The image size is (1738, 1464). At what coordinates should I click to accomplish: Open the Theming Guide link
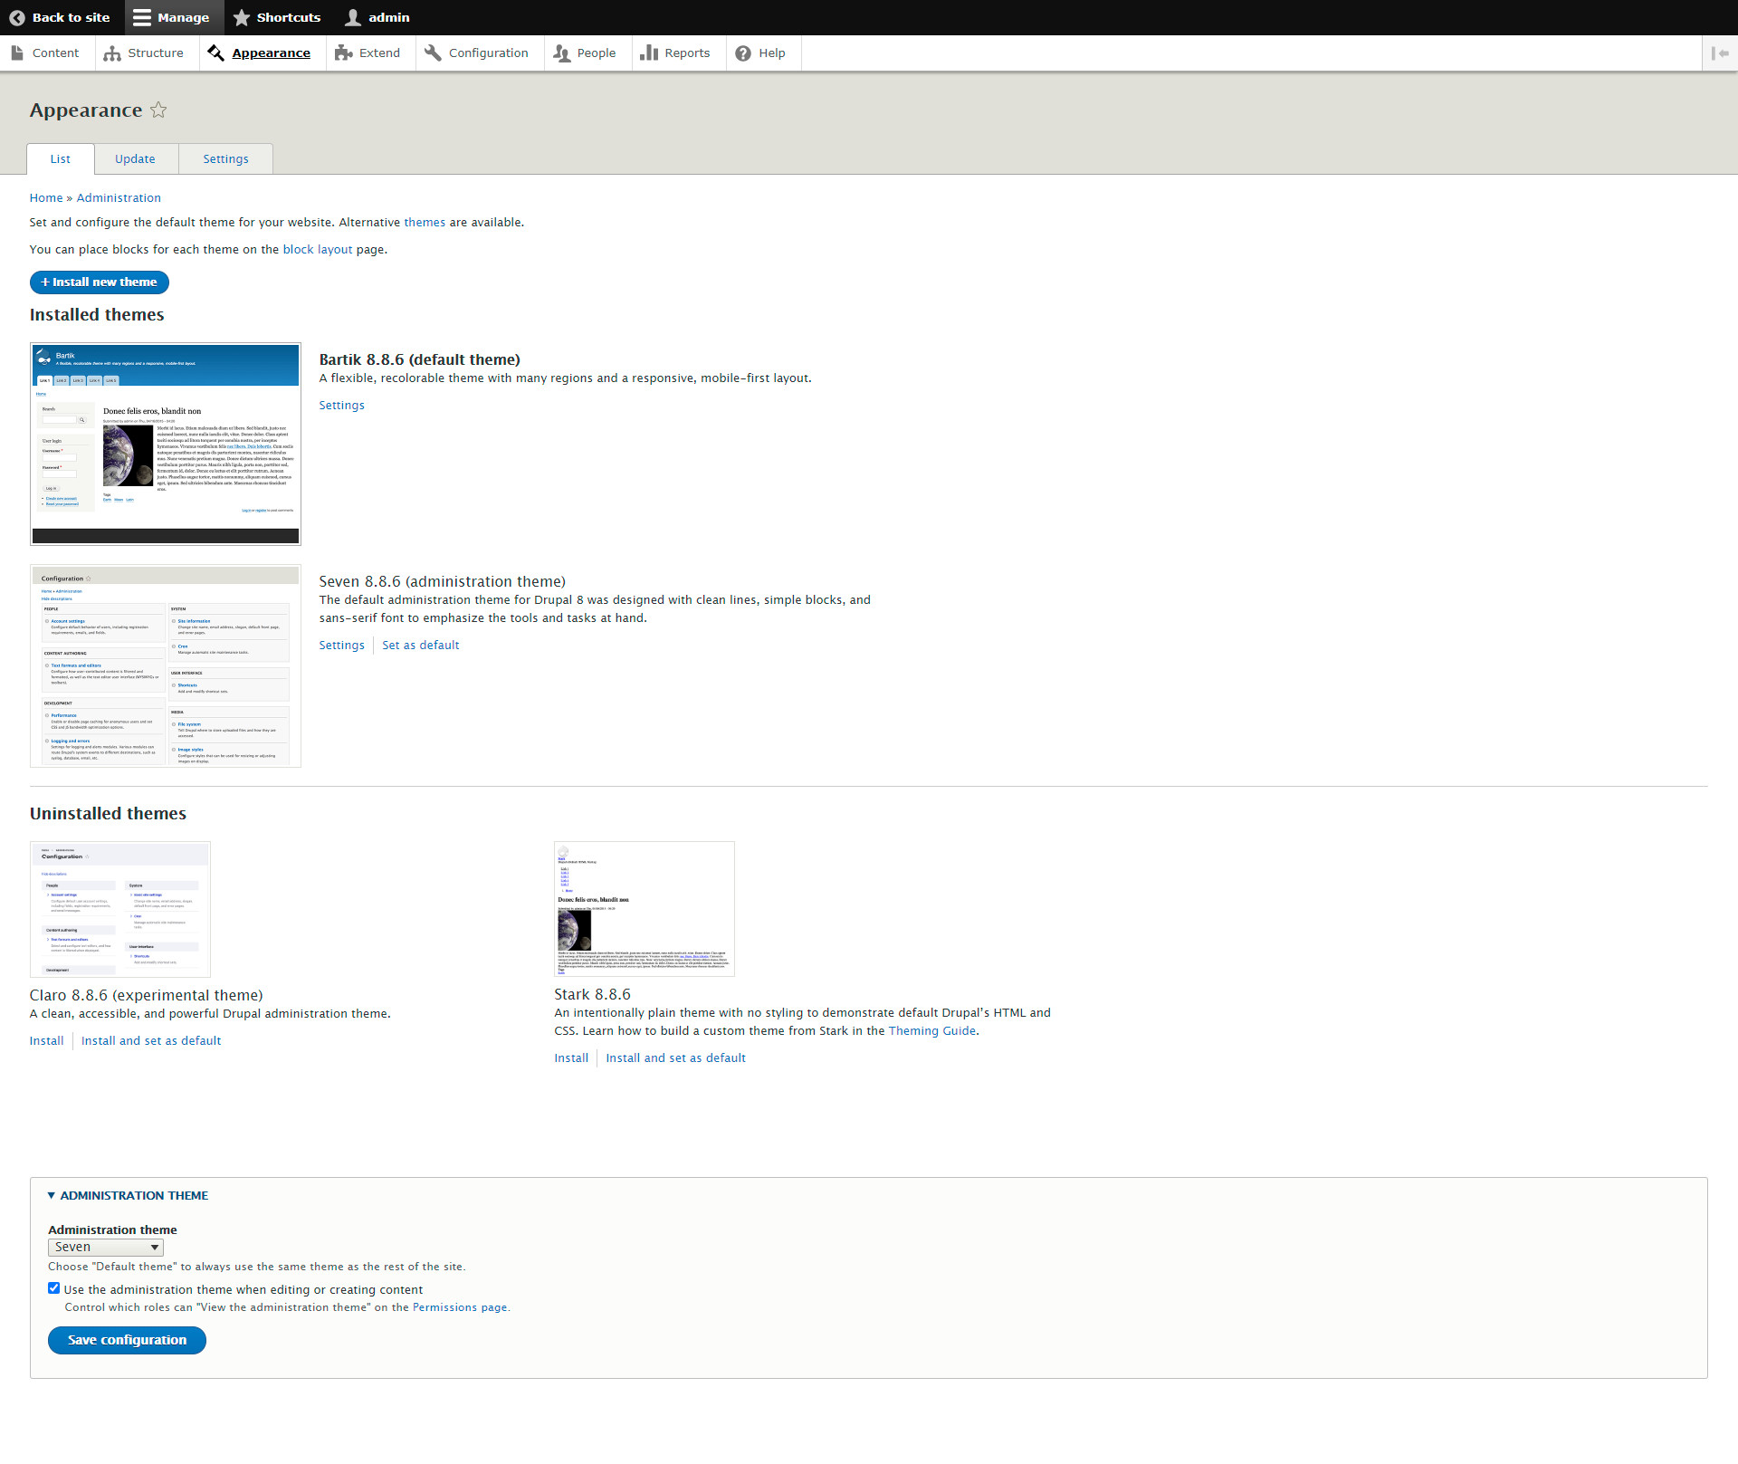(932, 1030)
